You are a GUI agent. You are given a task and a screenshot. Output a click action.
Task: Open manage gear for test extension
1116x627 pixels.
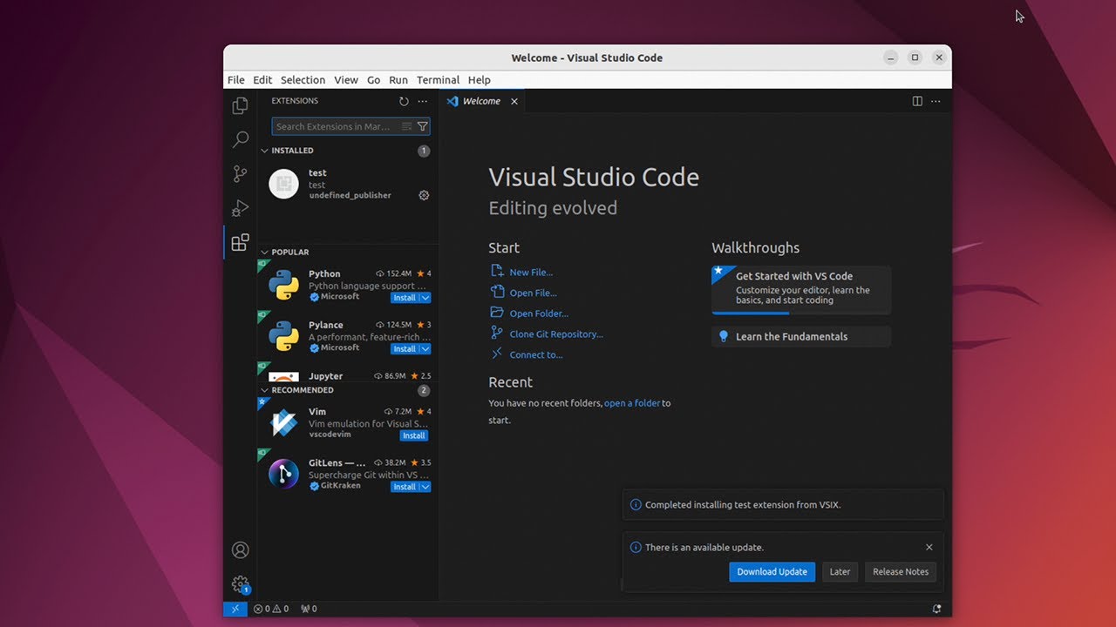[x=424, y=195]
